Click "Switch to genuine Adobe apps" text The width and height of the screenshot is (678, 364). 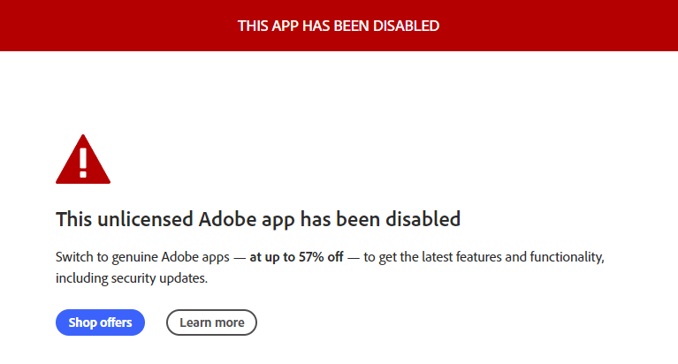tap(141, 257)
